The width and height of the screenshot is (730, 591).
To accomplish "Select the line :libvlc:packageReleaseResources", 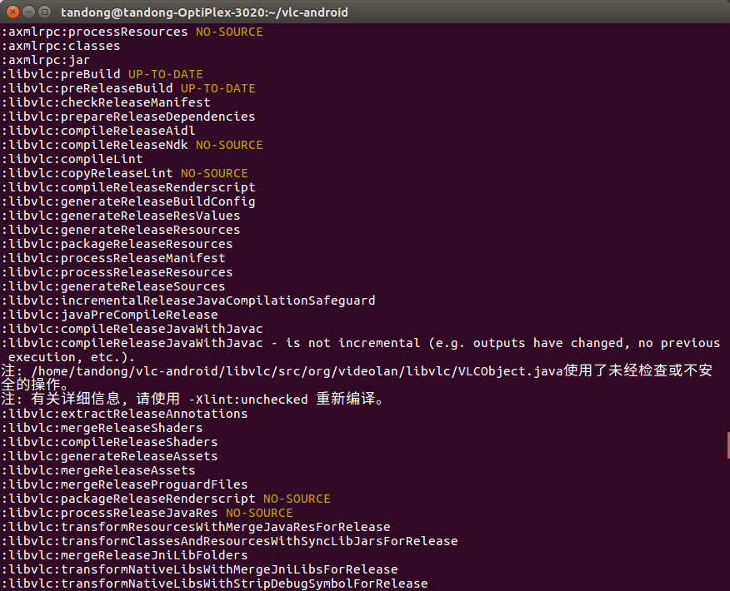I will coord(117,244).
